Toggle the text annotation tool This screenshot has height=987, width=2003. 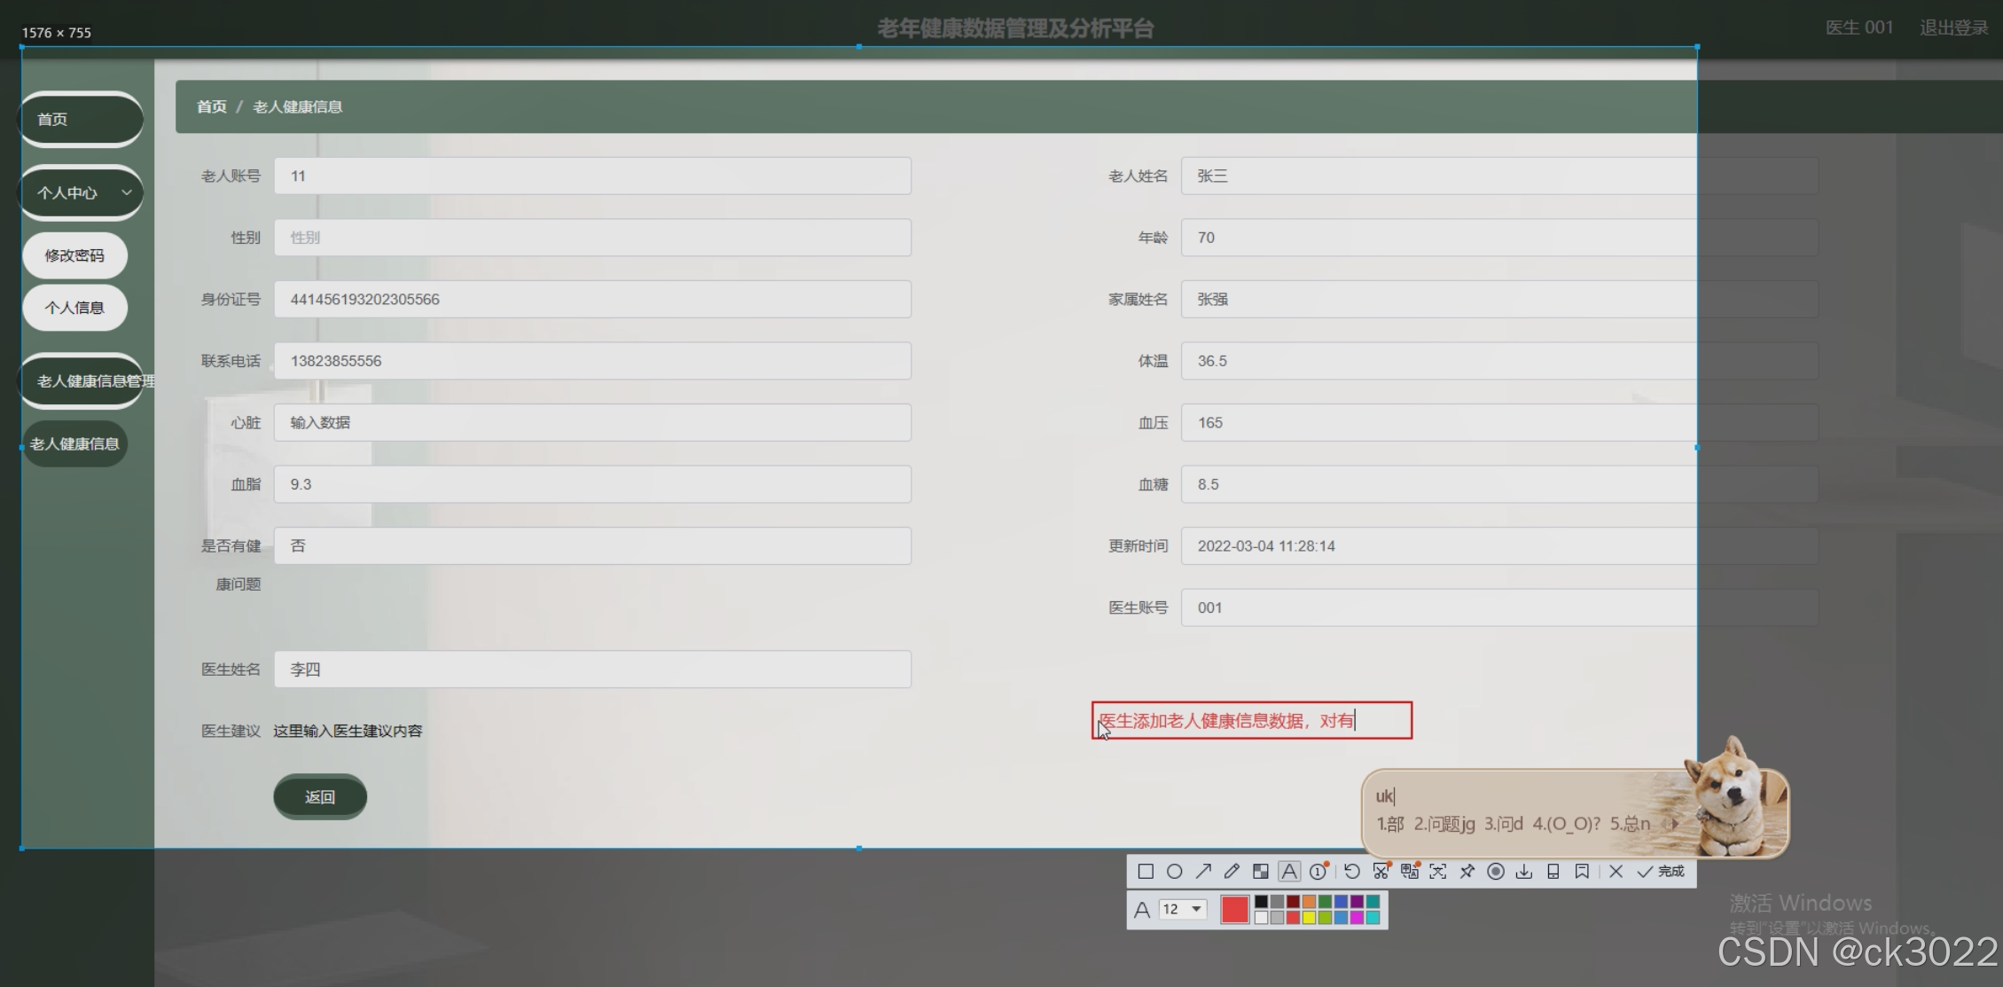[x=1289, y=872]
